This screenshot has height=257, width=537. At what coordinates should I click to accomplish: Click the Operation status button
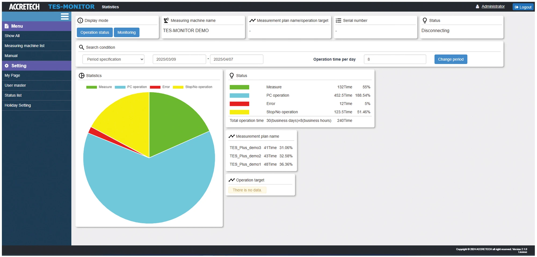click(x=95, y=32)
